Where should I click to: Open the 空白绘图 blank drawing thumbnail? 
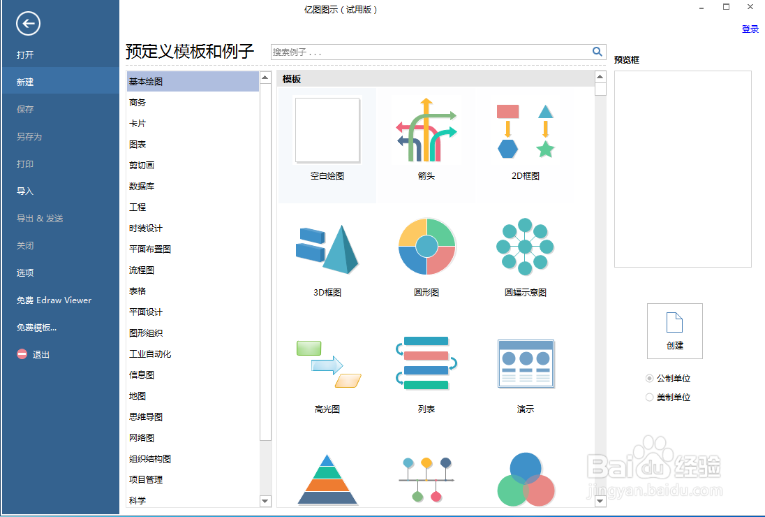[327, 130]
